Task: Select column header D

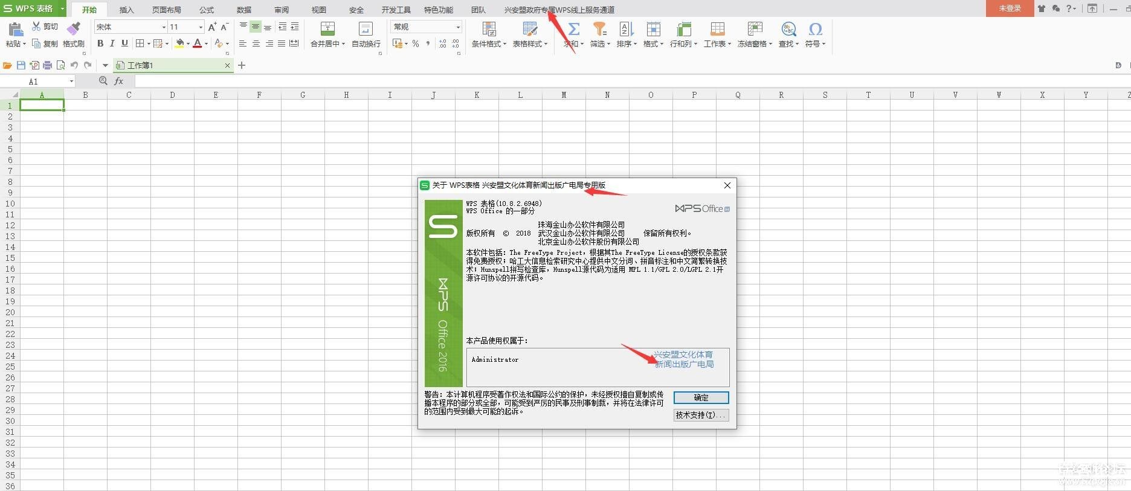Action: pyautogui.click(x=172, y=95)
